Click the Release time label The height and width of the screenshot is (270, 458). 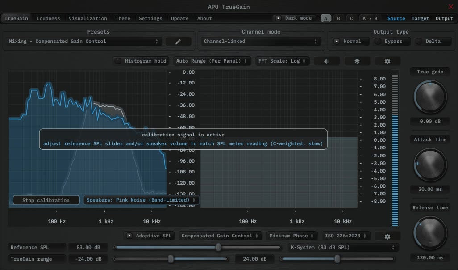click(x=430, y=207)
